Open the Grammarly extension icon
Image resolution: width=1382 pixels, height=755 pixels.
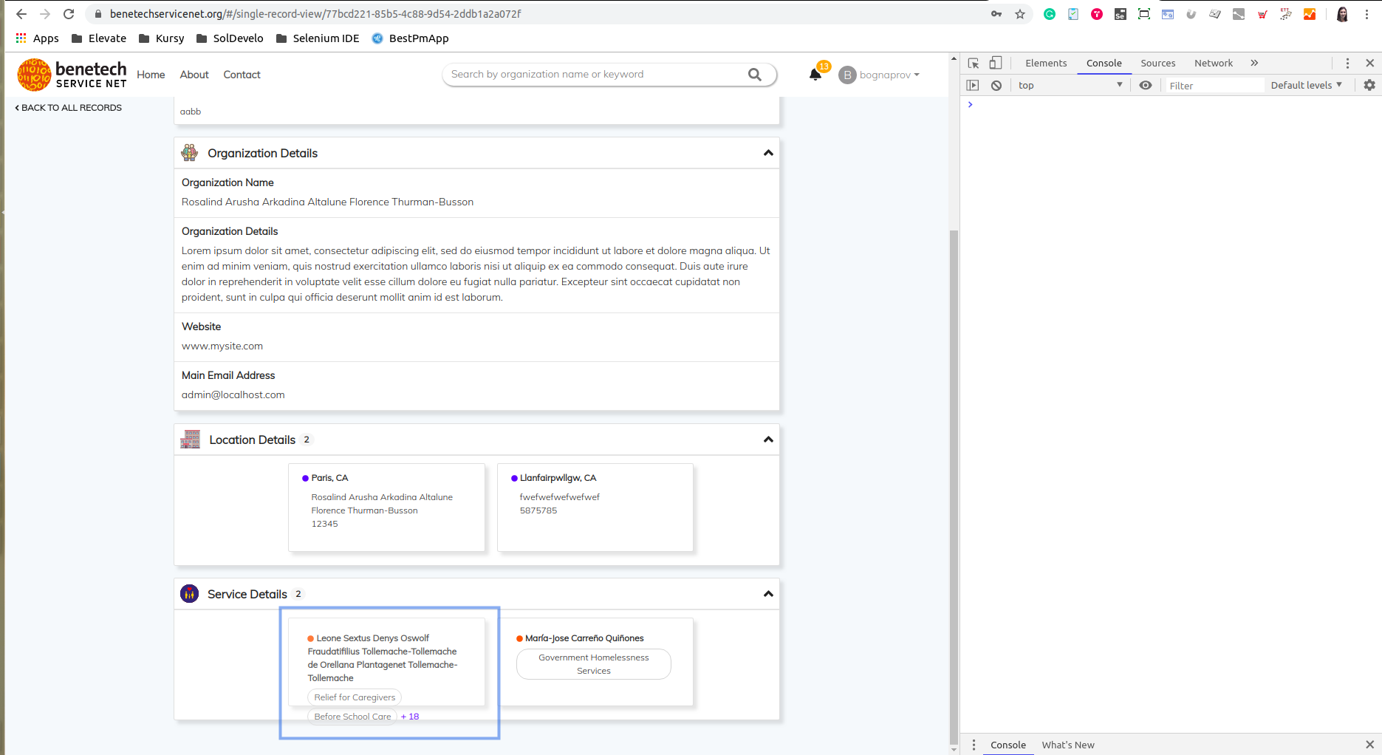[1050, 13]
